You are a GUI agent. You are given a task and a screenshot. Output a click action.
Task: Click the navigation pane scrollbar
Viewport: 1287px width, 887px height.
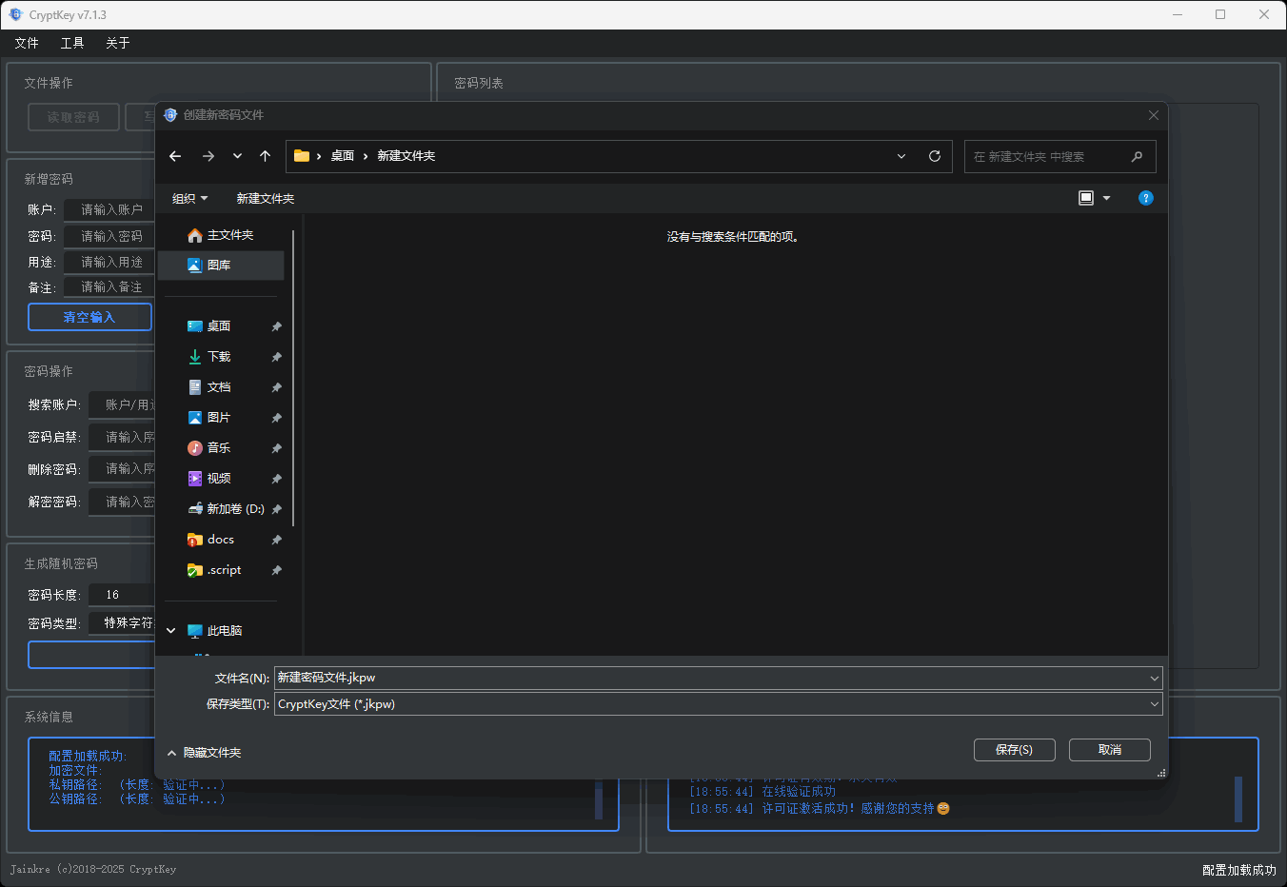click(x=293, y=379)
